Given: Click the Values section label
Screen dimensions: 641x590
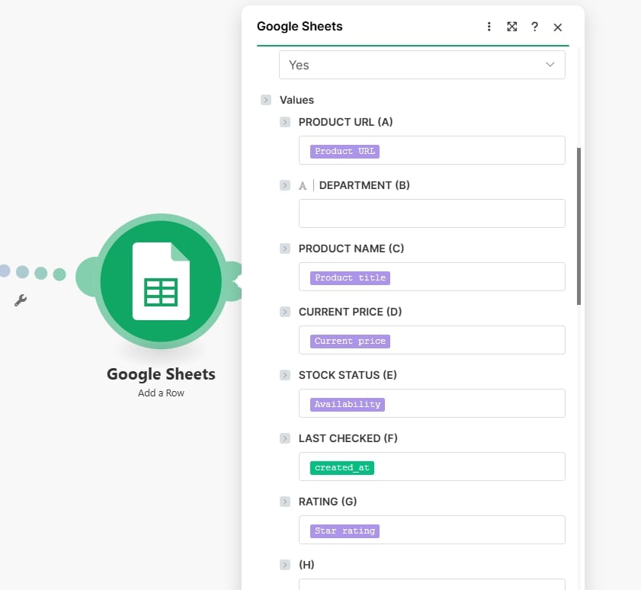Looking at the screenshot, I should tap(296, 100).
